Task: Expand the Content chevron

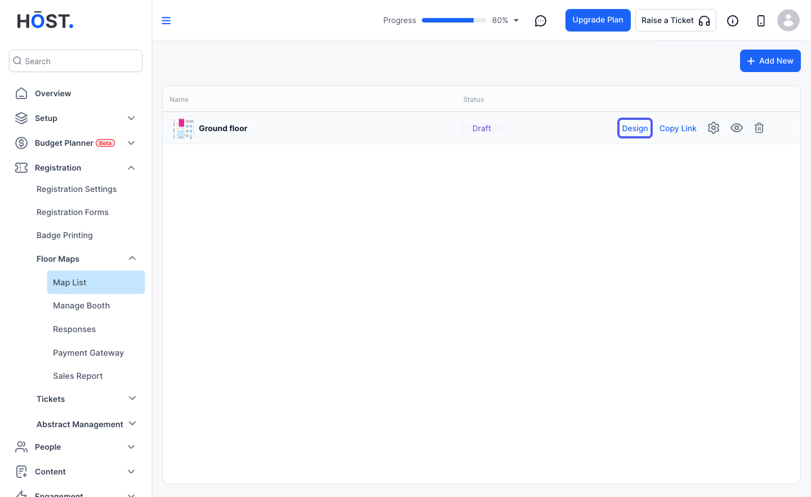Action: tap(131, 472)
